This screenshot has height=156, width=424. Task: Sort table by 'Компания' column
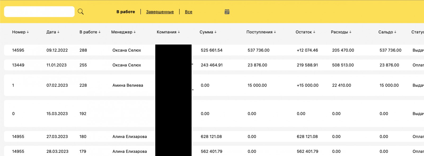tap(168, 32)
